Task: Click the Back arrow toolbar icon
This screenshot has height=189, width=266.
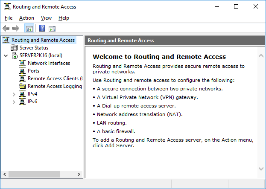Action: coord(6,28)
